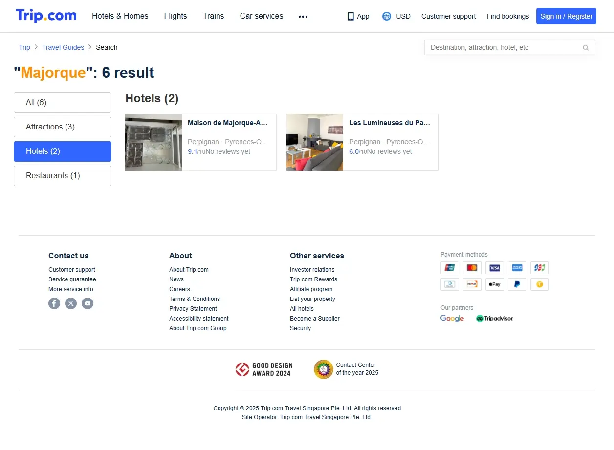The image size is (614, 450).
Task: Open the Hotels & Homes menu
Action: pyautogui.click(x=120, y=16)
